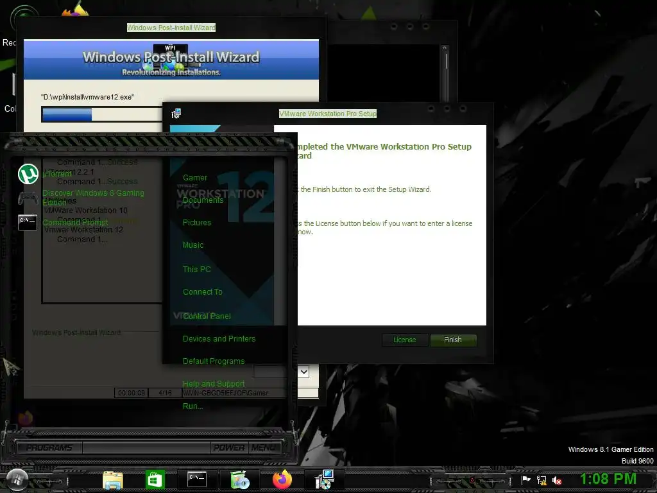Open Help and Support in the Start menu
657x493 pixels.
(x=214, y=384)
